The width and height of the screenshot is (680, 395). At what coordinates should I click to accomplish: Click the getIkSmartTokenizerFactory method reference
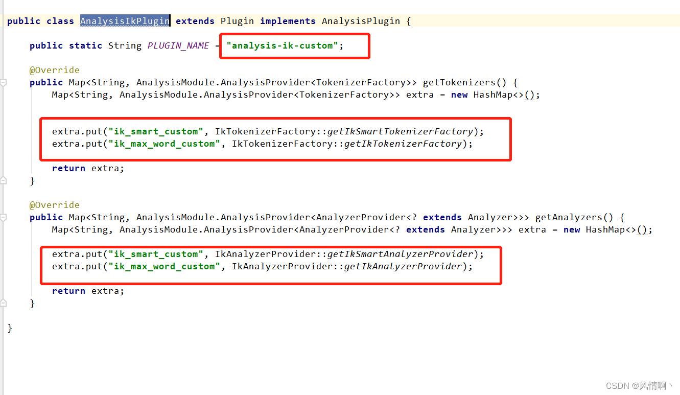coord(400,131)
